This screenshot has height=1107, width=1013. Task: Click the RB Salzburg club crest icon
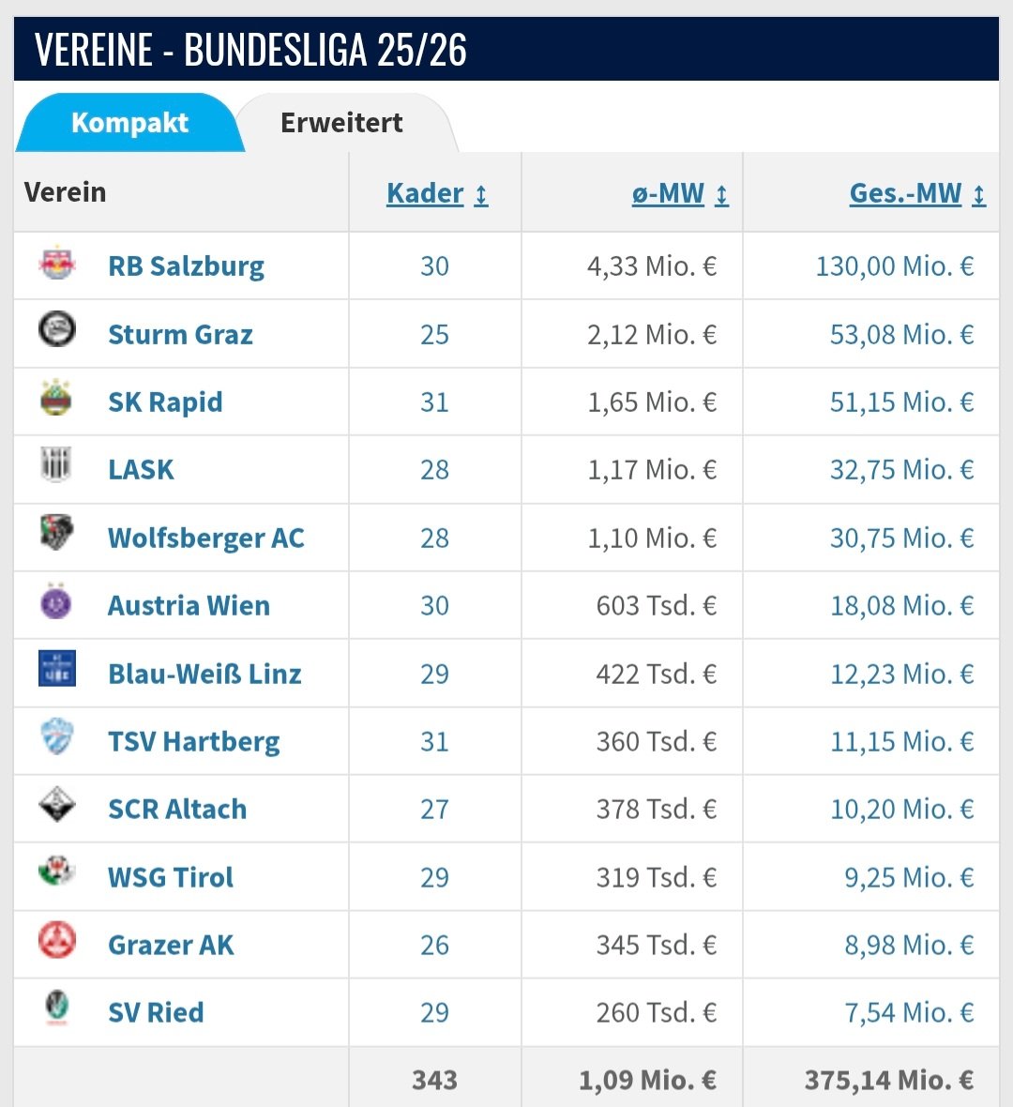[57, 265]
